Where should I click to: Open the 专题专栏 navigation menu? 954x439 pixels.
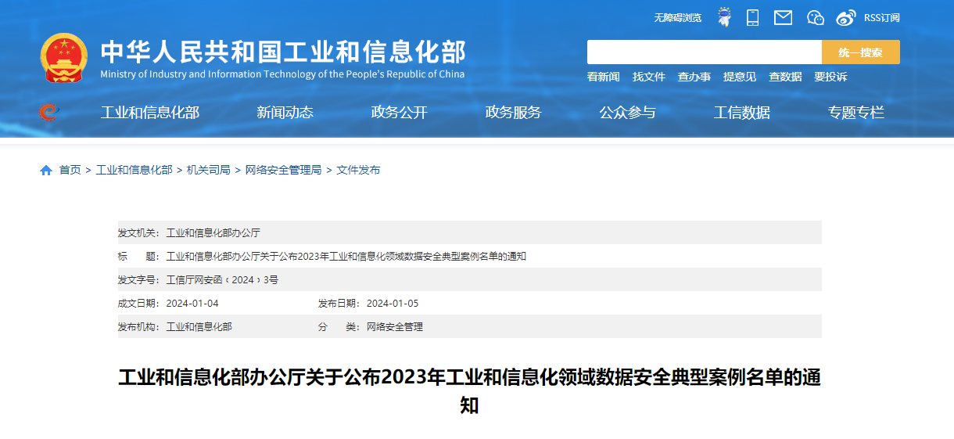(x=855, y=113)
